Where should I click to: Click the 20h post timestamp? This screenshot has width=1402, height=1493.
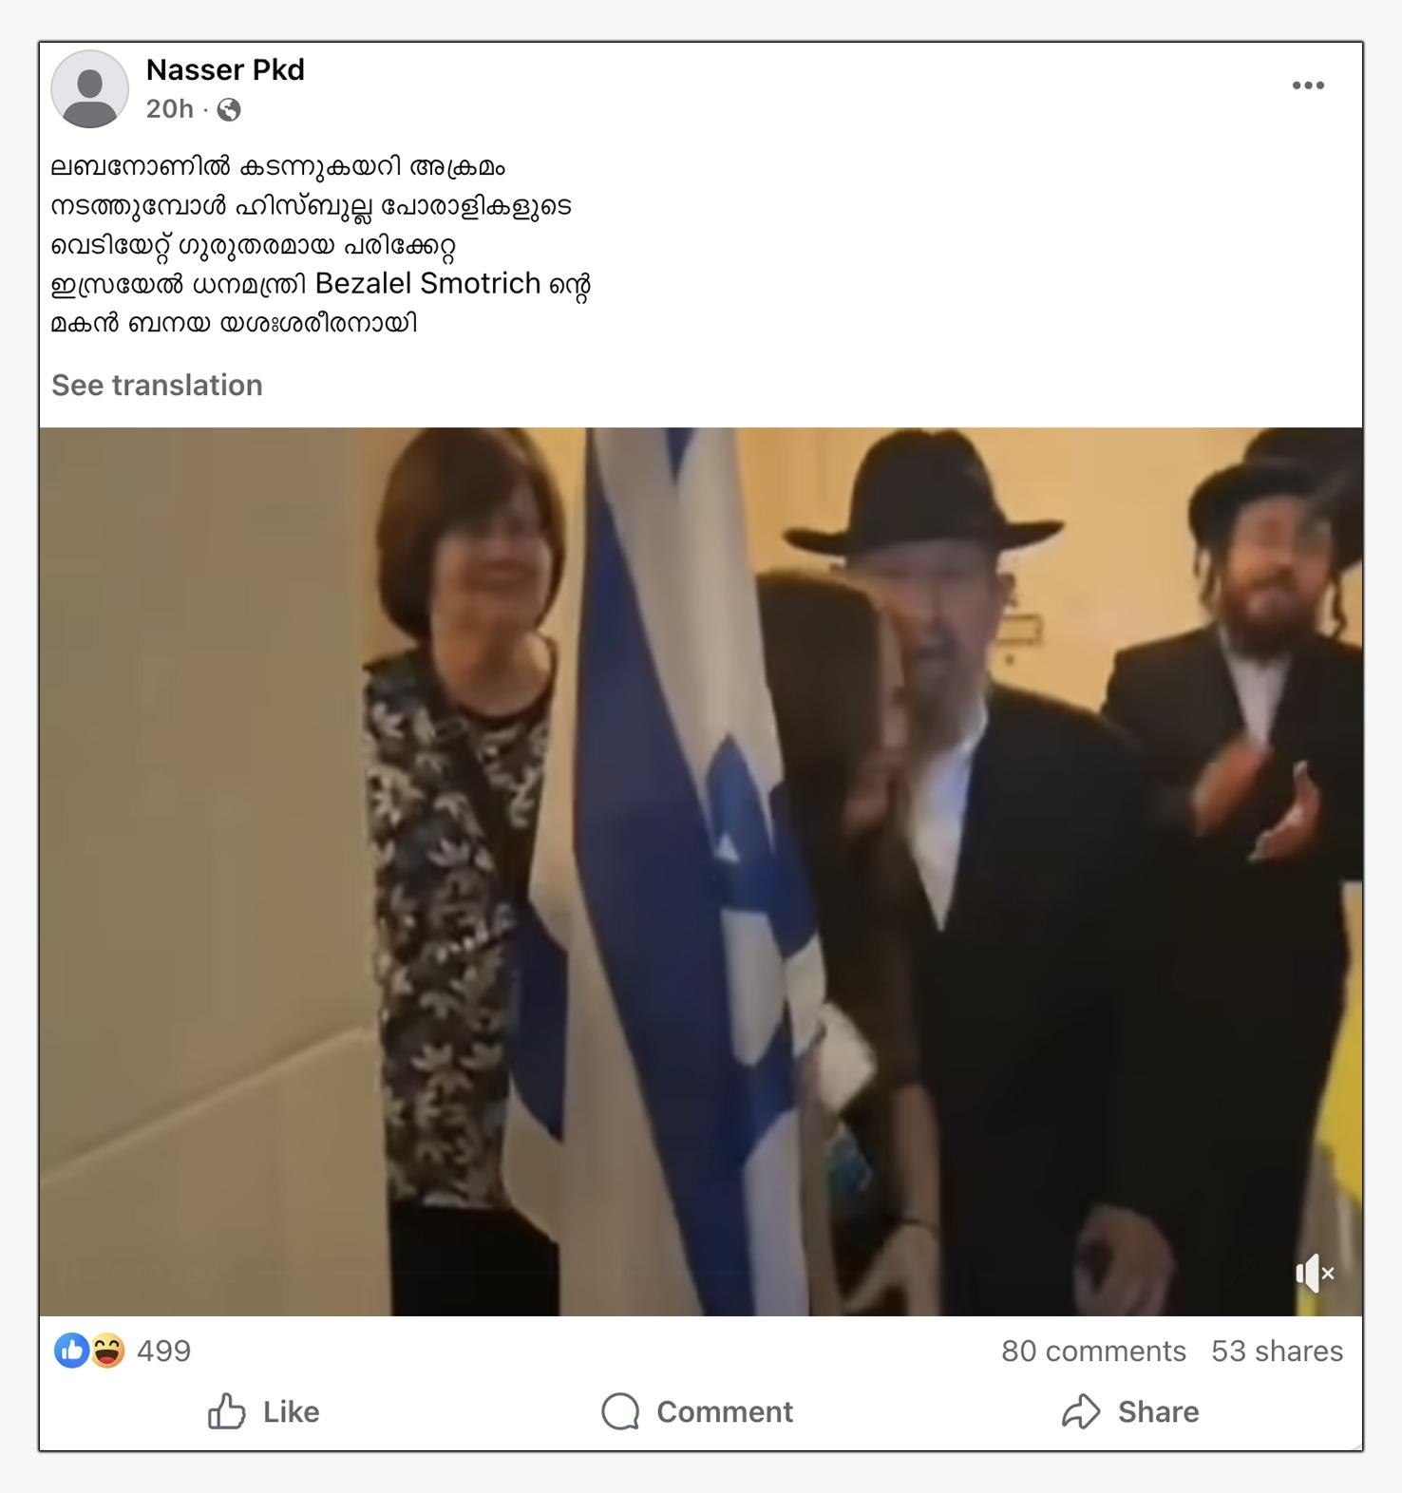click(169, 109)
